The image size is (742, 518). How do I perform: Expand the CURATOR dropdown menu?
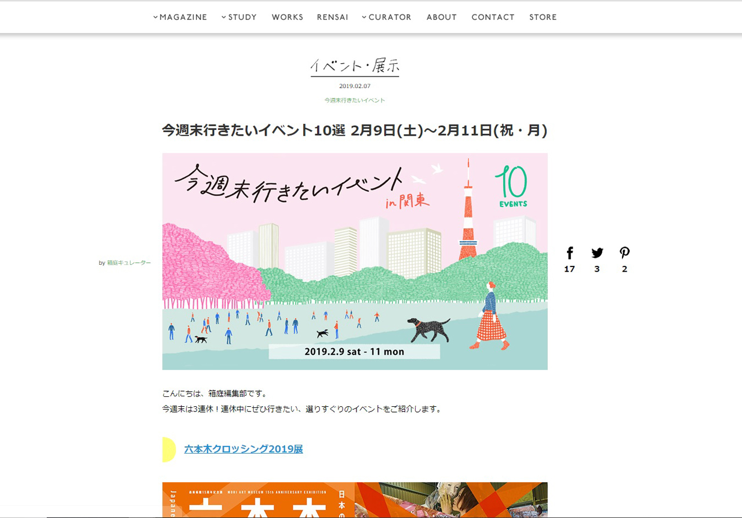pyautogui.click(x=387, y=17)
